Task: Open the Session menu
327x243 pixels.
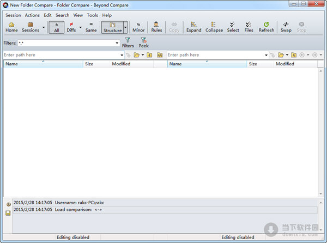Action: tap(13, 15)
